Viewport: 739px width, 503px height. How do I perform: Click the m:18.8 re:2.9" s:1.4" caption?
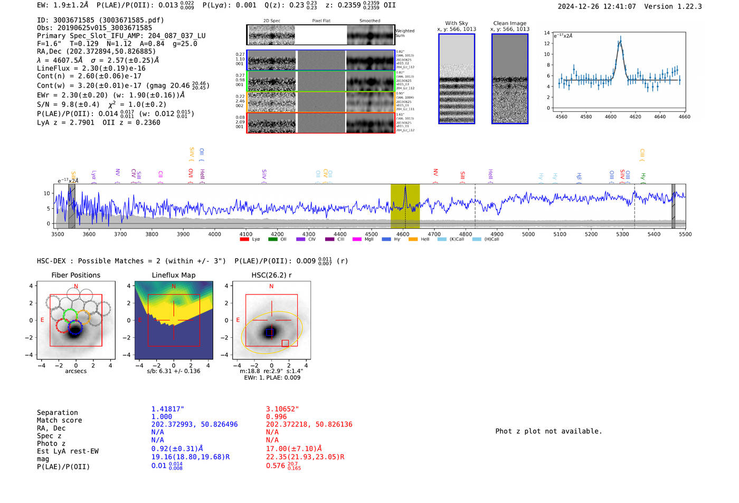tap(271, 371)
